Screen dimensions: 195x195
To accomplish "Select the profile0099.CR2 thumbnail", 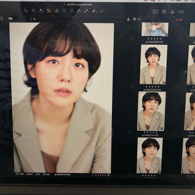I will tap(154, 64).
